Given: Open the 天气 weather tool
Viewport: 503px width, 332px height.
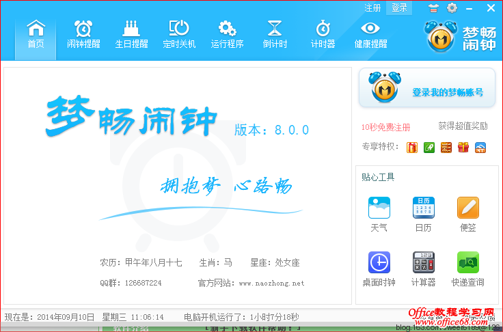Looking at the screenshot, I should pyautogui.click(x=379, y=215).
